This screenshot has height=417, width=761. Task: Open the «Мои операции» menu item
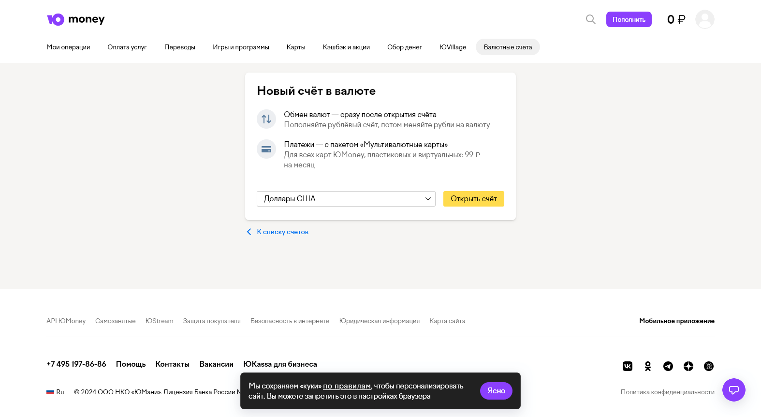click(x=68, y=47)
